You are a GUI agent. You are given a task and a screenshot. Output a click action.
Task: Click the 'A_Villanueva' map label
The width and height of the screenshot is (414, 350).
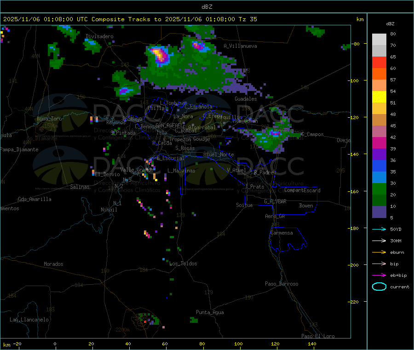240,46
